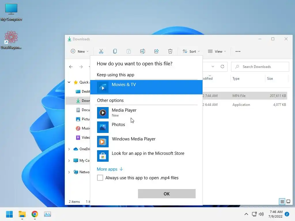
Task: Open My Computer desktop icon
Action: [11, 12]
